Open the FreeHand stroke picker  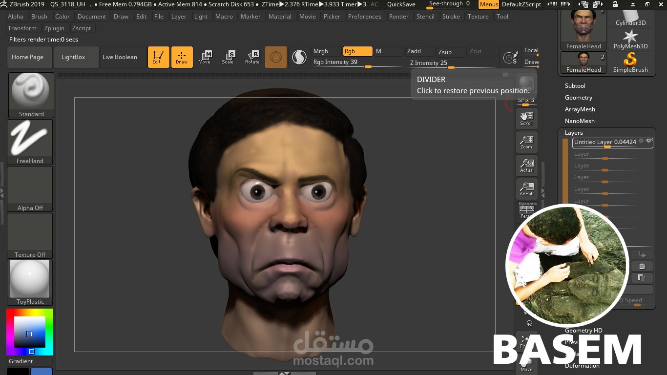click(30, 142)
